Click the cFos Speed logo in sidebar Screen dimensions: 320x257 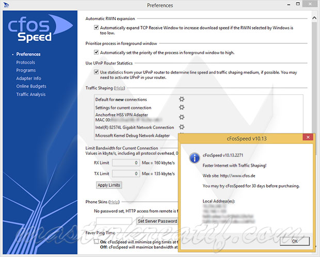point(40,28)
